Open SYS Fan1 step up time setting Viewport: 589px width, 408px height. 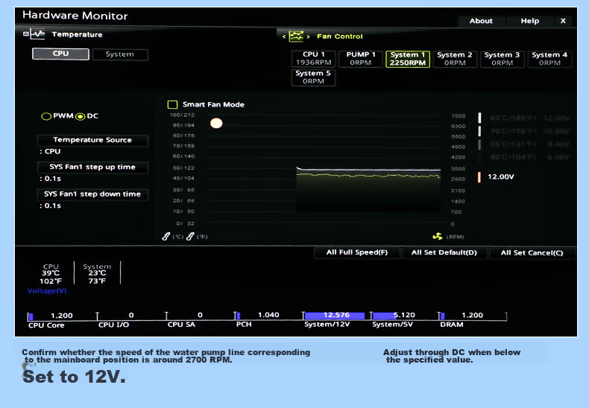(x=92, y=167)
